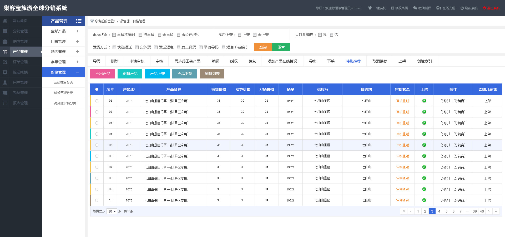
Task: Select the radio button in row 03
Action: 97,123
